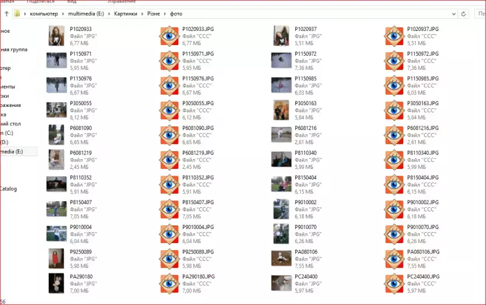Select the (C:) drive in navigation pane
The height and width of the screenshot is (305, 486).
[7, 133]
